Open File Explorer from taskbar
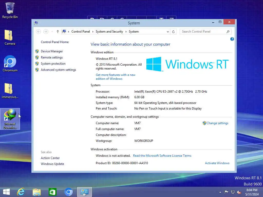263x197 pixels. (36, 192)
